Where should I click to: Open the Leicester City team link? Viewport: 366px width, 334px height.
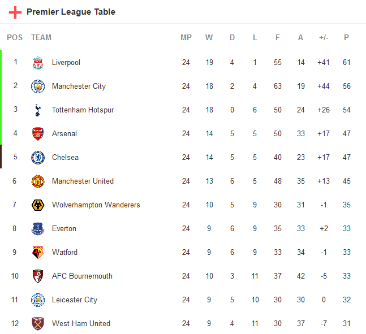pos(74,300)
